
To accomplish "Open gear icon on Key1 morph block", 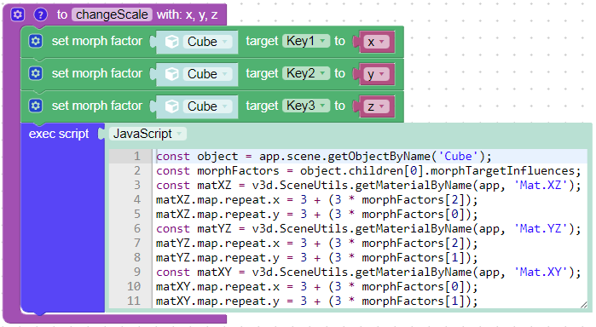I will (x=36, y=41).
